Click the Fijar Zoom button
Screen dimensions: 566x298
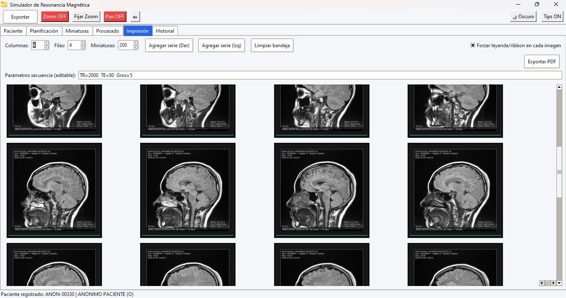click(86, 17)
